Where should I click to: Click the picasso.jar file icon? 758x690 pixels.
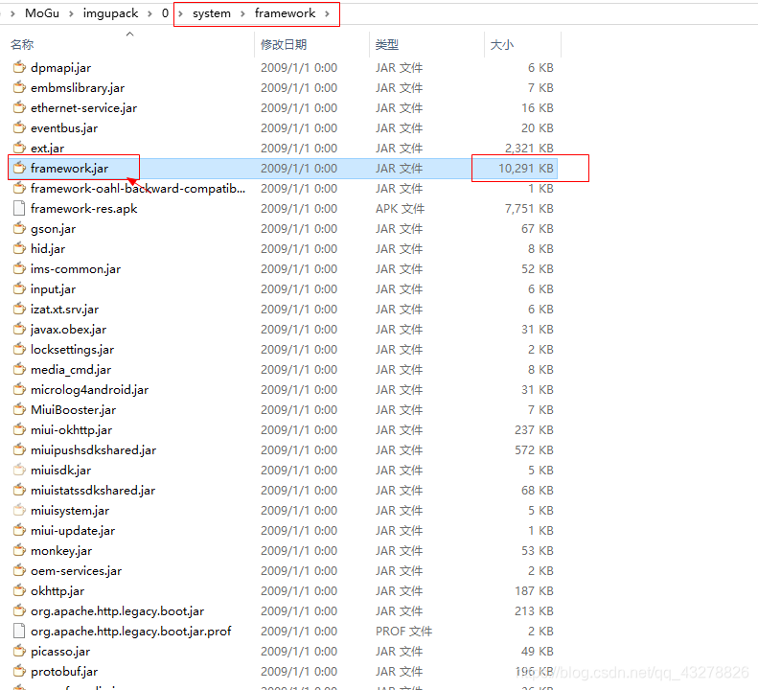click(x=19, y=652)
